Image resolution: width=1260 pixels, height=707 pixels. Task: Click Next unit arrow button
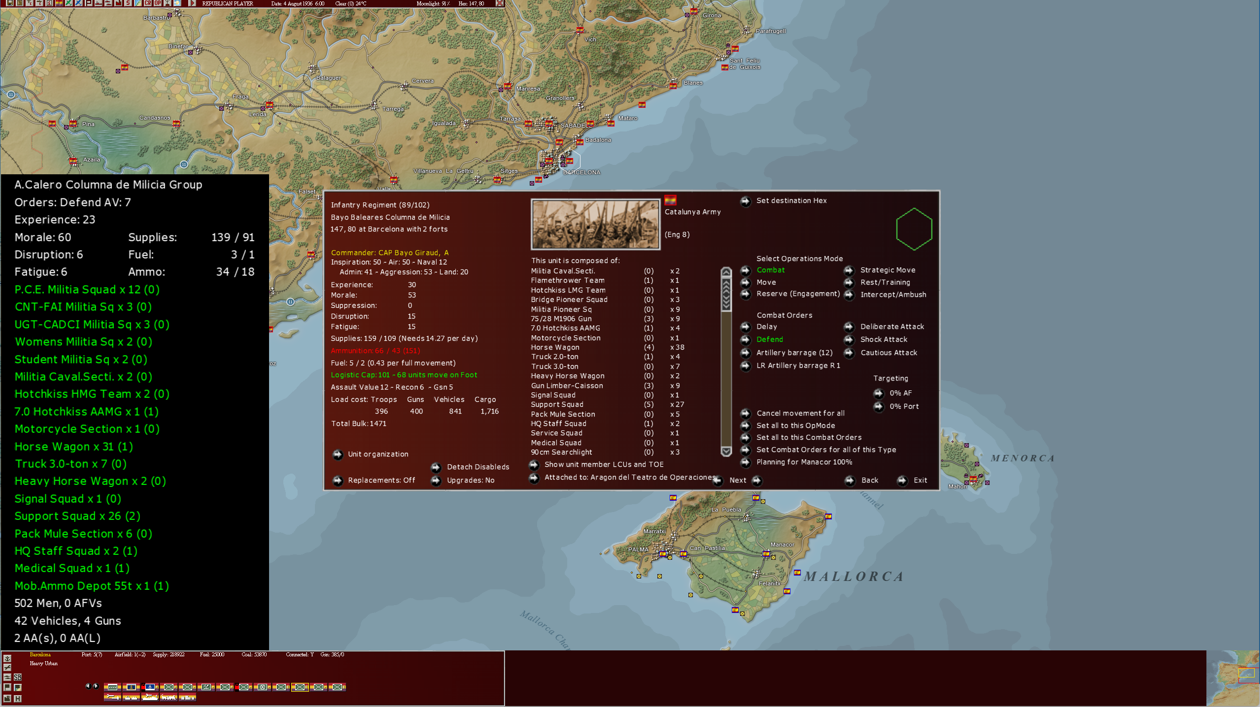[757, 481]
